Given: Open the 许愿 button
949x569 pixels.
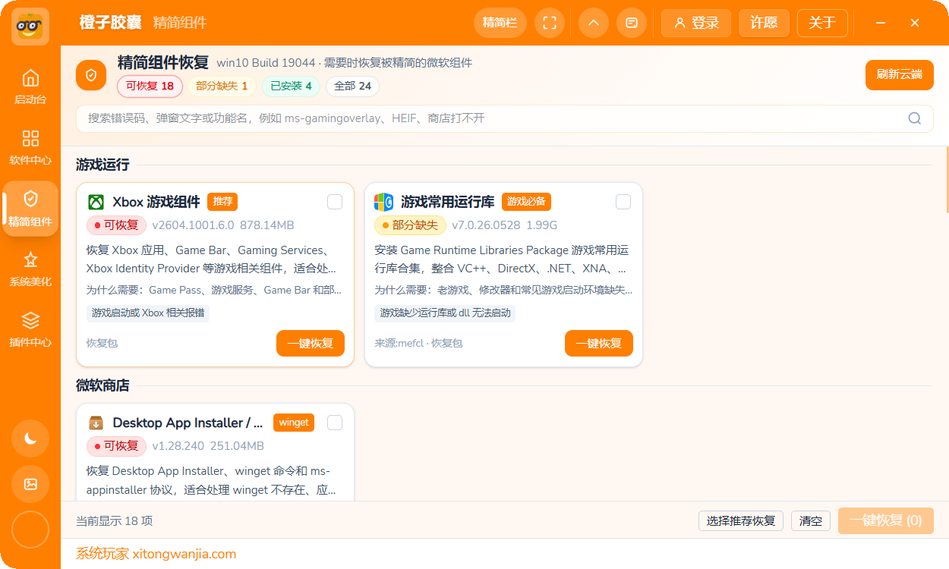Looking at the screenshot, I should pyautogui.click(x=764, y=23).
